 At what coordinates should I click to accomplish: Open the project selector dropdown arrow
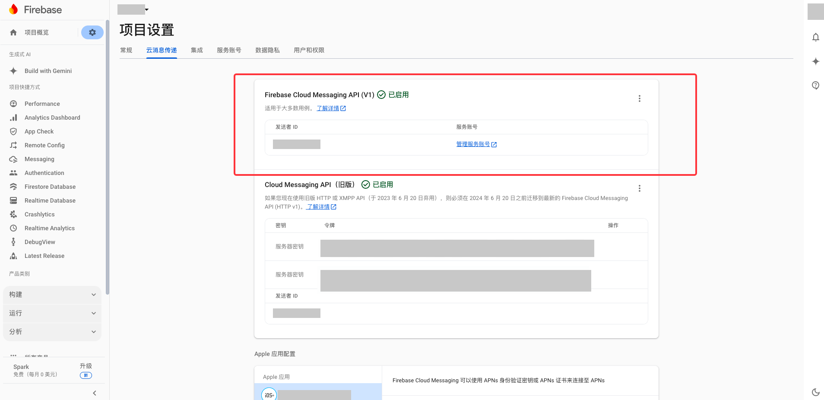(x=147, y=10)
